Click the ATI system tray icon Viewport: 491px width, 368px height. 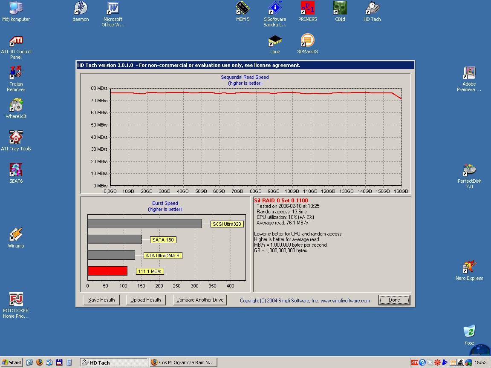pos(414,362)
